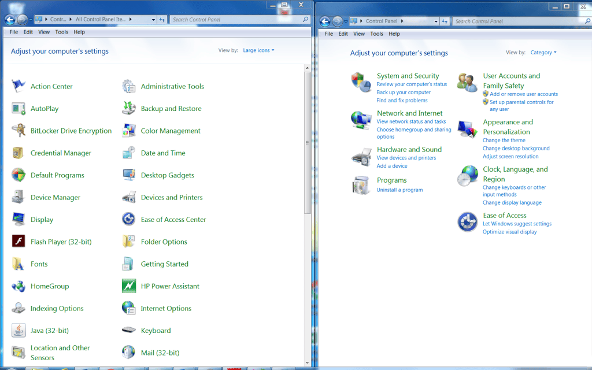Open the Color Management icon
Screen dimensions: 592x370
coord(129,131)
